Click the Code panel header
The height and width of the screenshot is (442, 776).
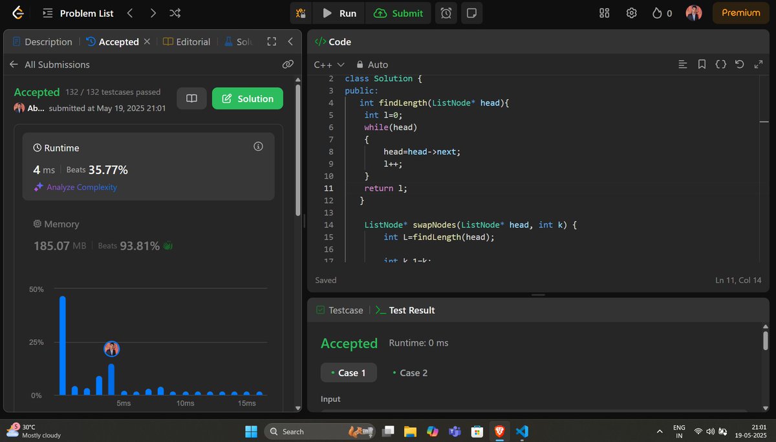(x=332, y=41)
